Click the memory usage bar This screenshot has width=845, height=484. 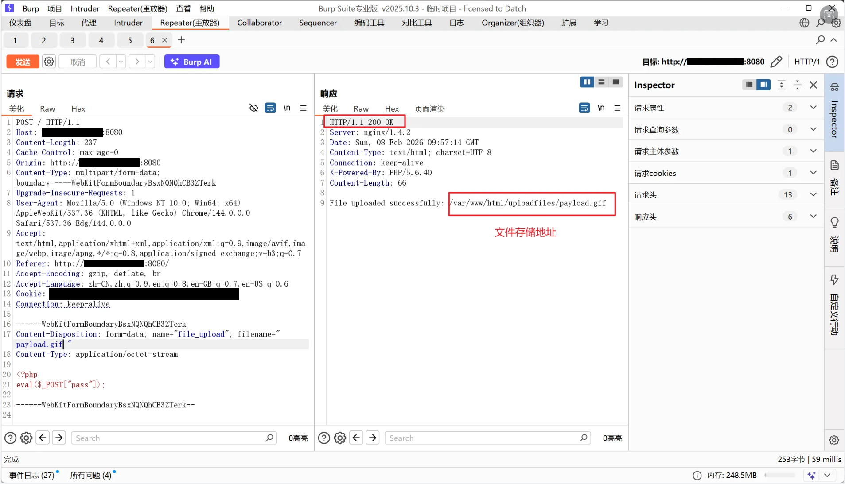click(x=780, y=475)
